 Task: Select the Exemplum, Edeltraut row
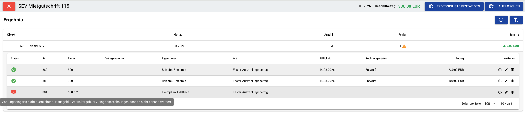pyautogui.click(x=263, y=92)
